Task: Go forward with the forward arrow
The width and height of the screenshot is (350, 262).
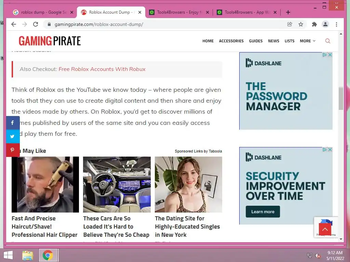Action: (x=25, y=24)
